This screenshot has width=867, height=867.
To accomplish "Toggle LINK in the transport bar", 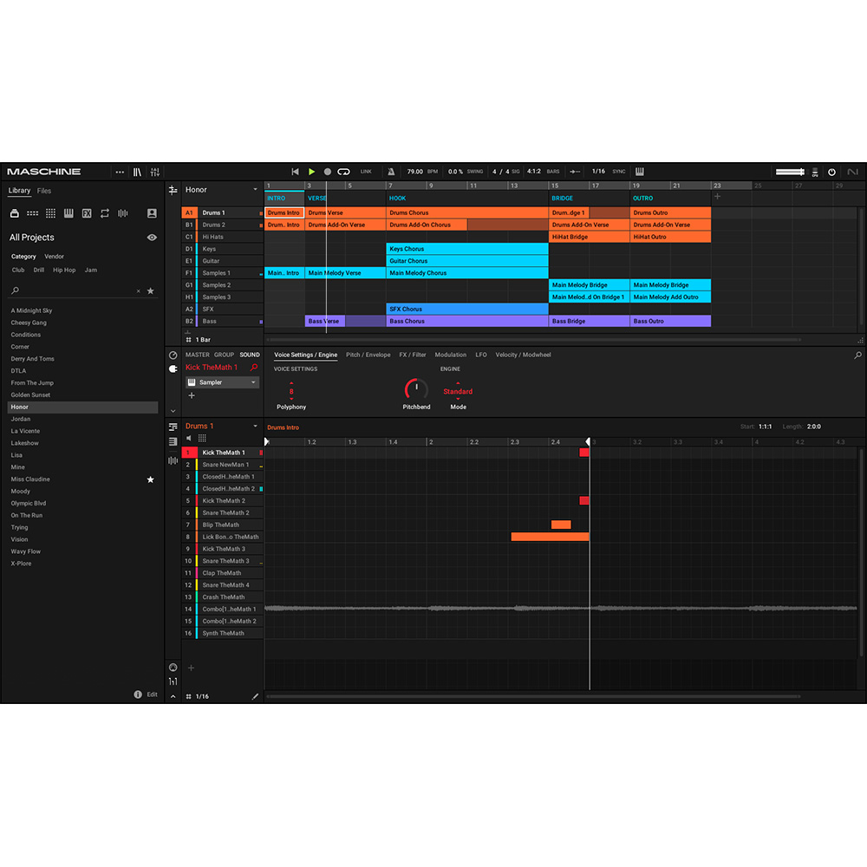I will pos(365,171).
